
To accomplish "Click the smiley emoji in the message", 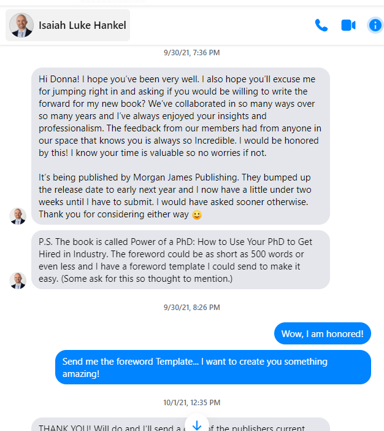I will click(x=197, y=215).
